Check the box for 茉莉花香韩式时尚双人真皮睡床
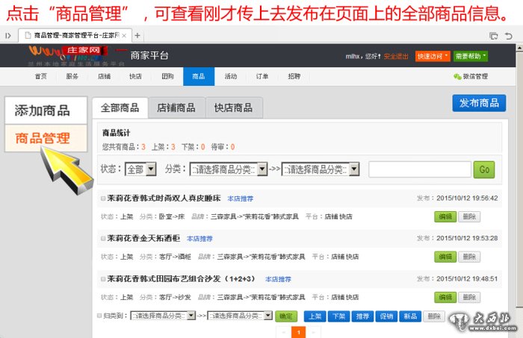 pos(102,198)
